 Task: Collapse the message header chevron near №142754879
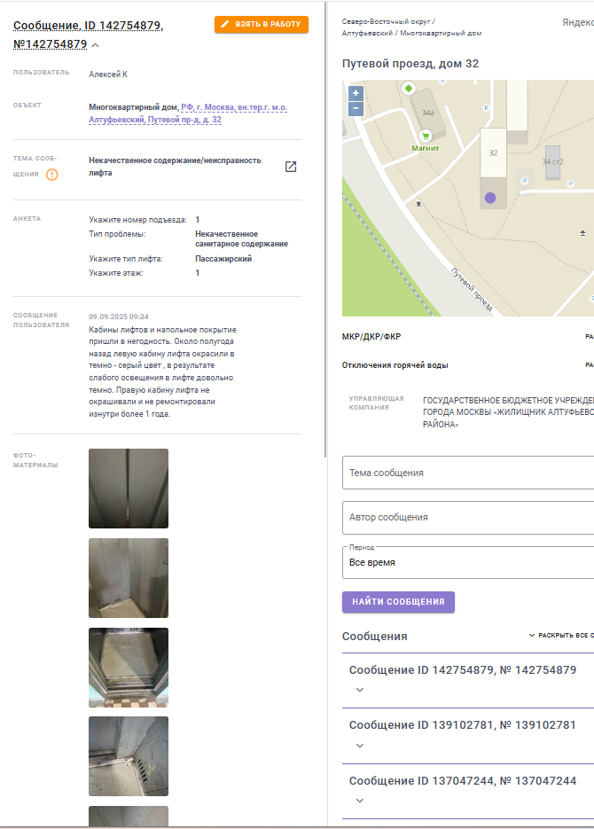(95, 45)
